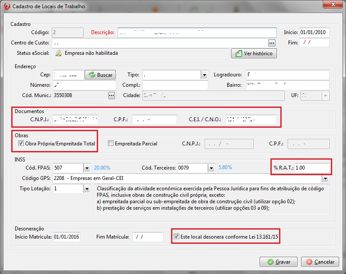Click the app logo icon in title bar
Viewport: 346px width, 274px height.
point(6,6)
